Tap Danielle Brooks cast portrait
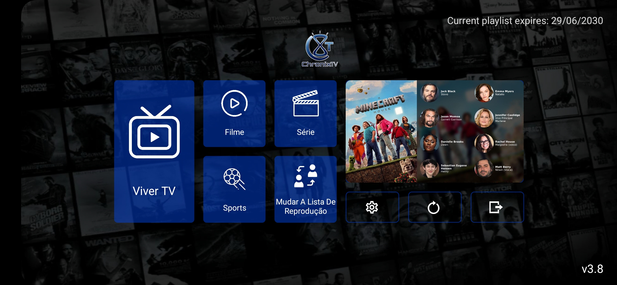This screenshot has width=617, height=285. coord(429,143)
